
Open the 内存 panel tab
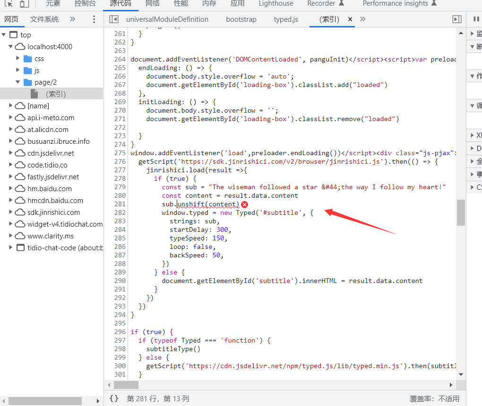coord(209,3)
